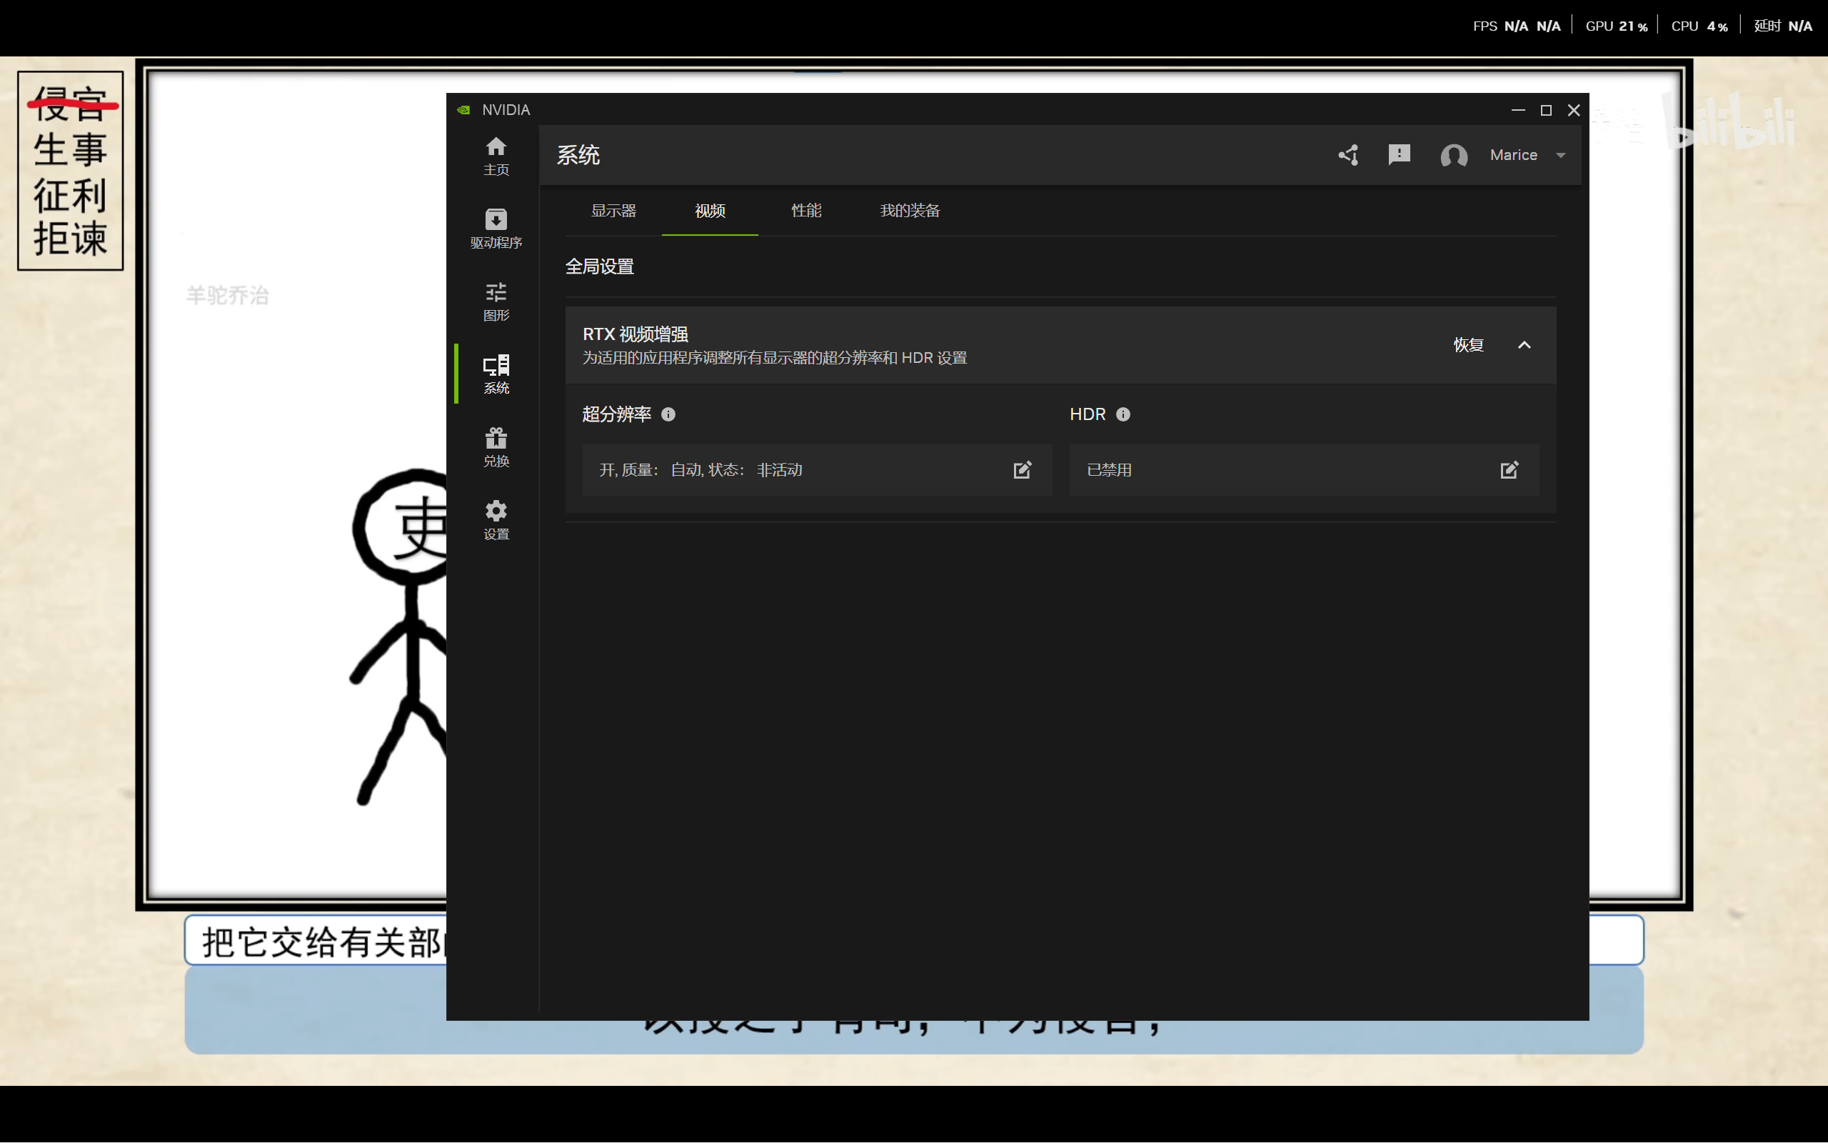Open the feedback exclamation icon
This screenshot has height=1143, width=1828.
pos(1399,155)
